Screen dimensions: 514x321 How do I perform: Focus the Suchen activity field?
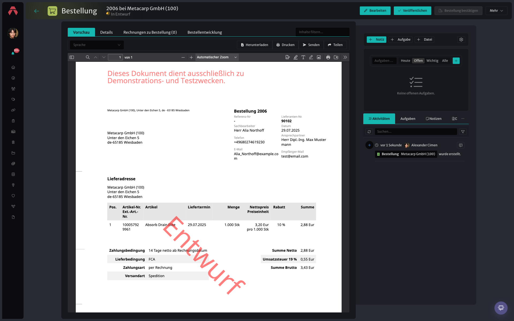416,132
